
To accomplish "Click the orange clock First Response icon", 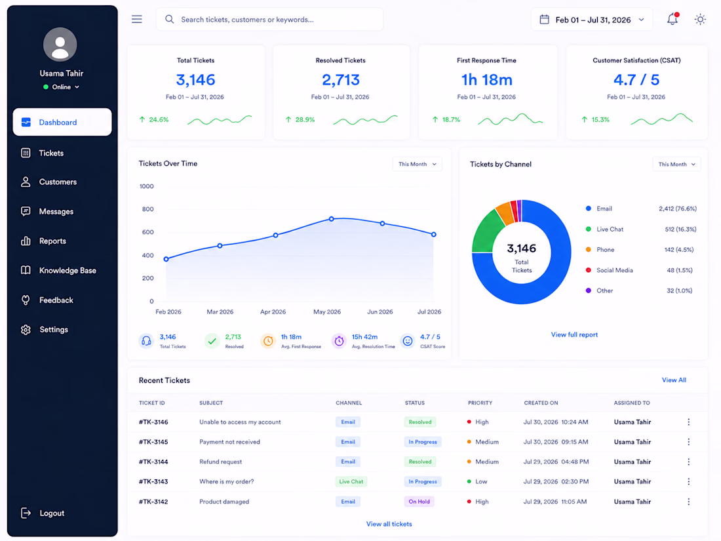I will coord(268,341).
